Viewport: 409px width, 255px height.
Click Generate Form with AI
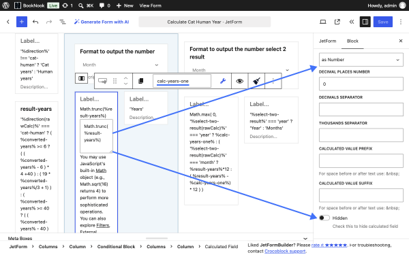102,22
